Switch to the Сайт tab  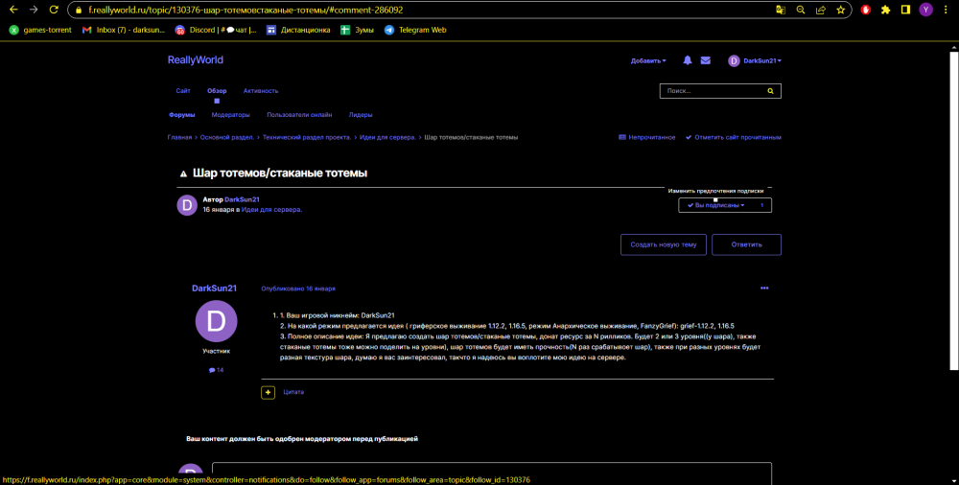[183, 90]
